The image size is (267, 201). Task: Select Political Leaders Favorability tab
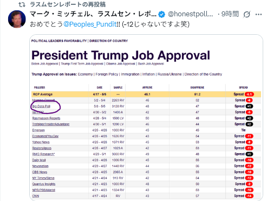pyautogui.click(x=59, y=41)
